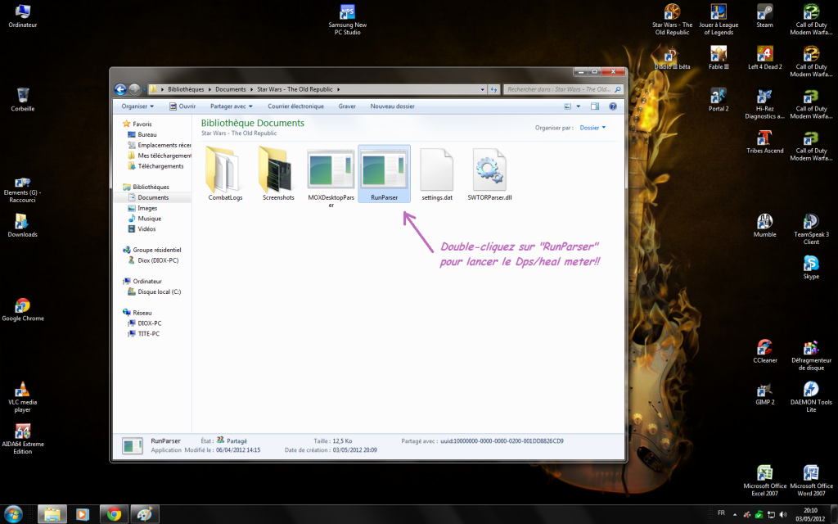
Task: Open Hi-Rez Diagnostics shortcut
Action: (764, 104)
